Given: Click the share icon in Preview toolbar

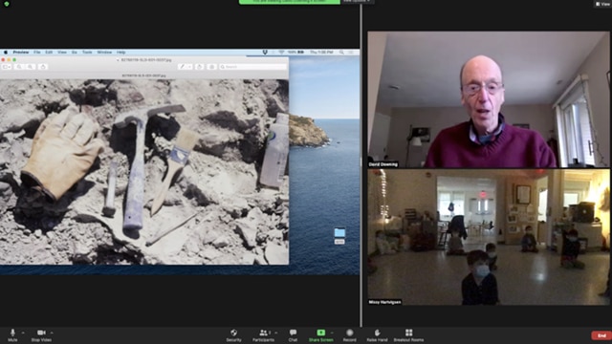Looking at the screenshot, I should (x=43, y=67).
